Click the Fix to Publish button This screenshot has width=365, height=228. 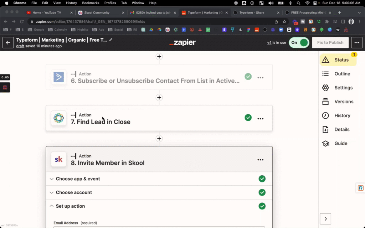point(330,42)
